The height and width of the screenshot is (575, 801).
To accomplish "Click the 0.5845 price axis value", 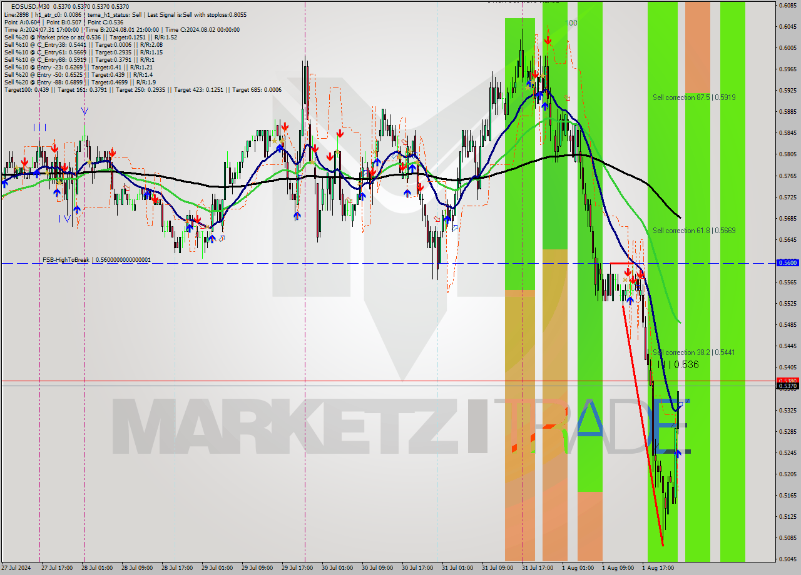I will [788, 133].
